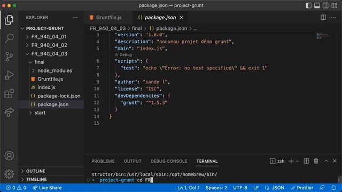Toggle bottom panel layout icon
Viewport: 342px width, 192px height.
(x=317, y=5)
